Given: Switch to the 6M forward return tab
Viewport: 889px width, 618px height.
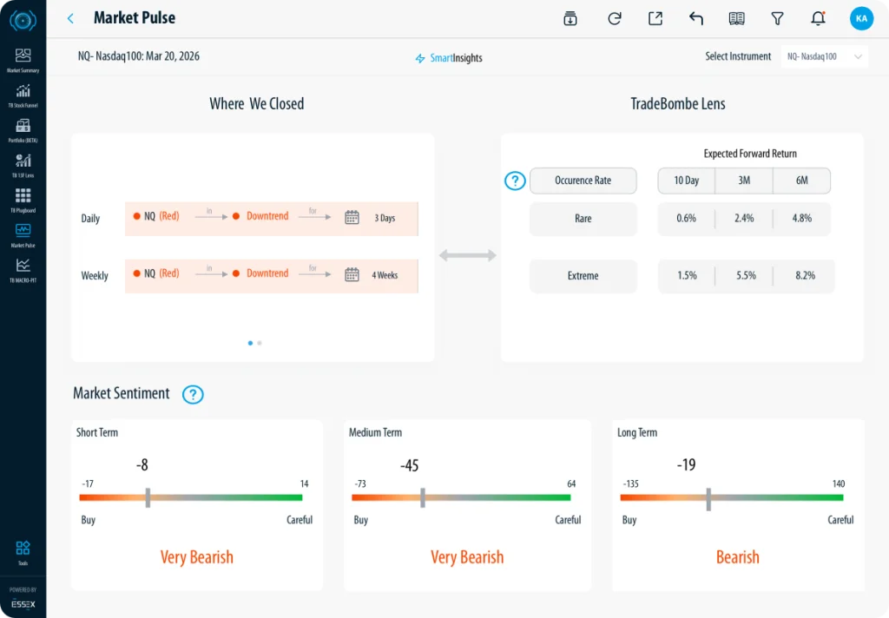Looking at the screenshot, I should click(801, 181).
